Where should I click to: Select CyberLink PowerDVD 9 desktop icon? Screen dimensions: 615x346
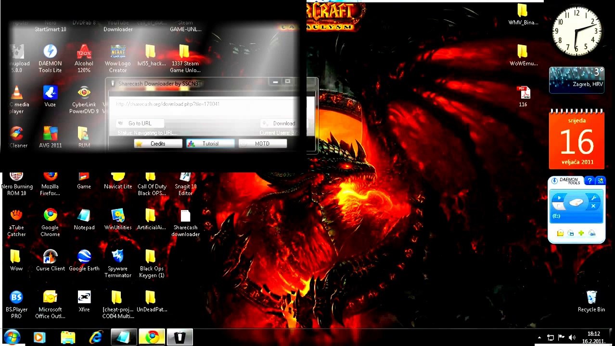84,100
